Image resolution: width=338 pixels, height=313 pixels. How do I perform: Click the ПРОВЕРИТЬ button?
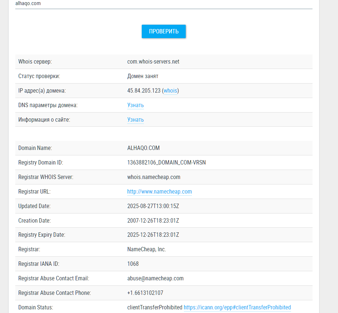(164, 32)
